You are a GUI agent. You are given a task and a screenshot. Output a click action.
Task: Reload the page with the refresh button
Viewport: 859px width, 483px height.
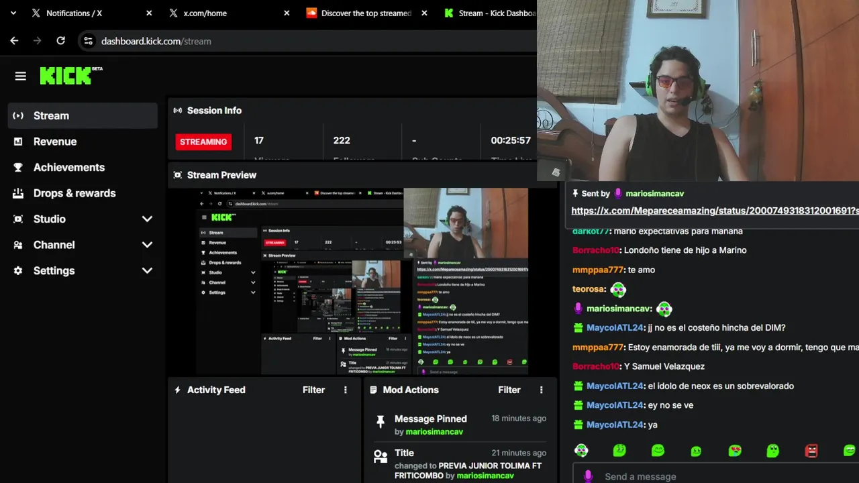[x=60, y=41]
